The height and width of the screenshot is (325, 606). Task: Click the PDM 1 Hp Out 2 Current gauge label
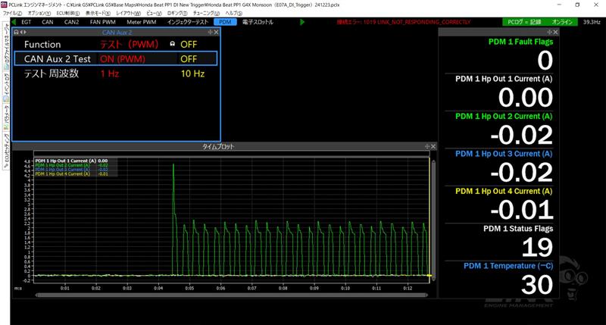coord(504,116)
